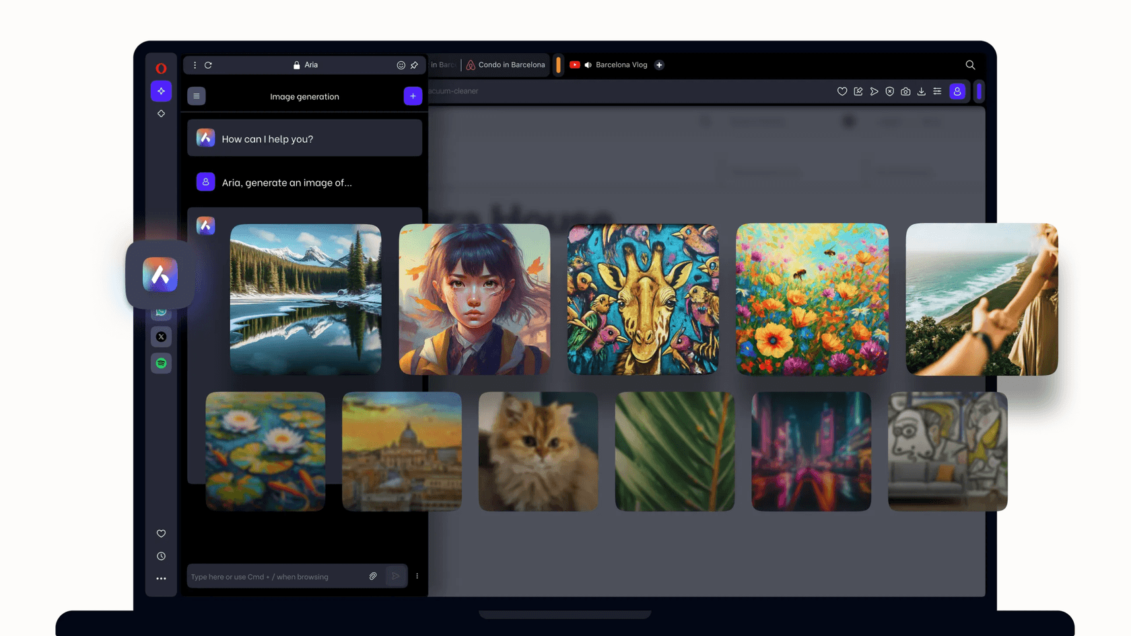Image resolution: width=1131 pixels, height=636 pixels.
Task: Open search with the magnifier icon
Action: click(969, 65)
